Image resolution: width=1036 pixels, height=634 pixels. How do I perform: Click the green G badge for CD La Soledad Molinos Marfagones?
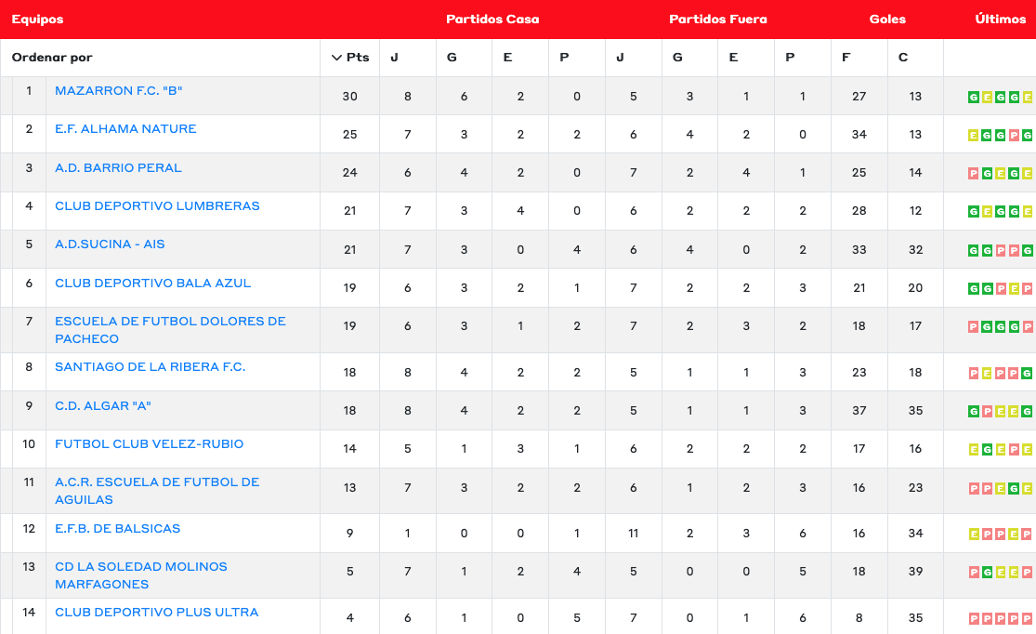pyautogui.click(x=987, y=572)
